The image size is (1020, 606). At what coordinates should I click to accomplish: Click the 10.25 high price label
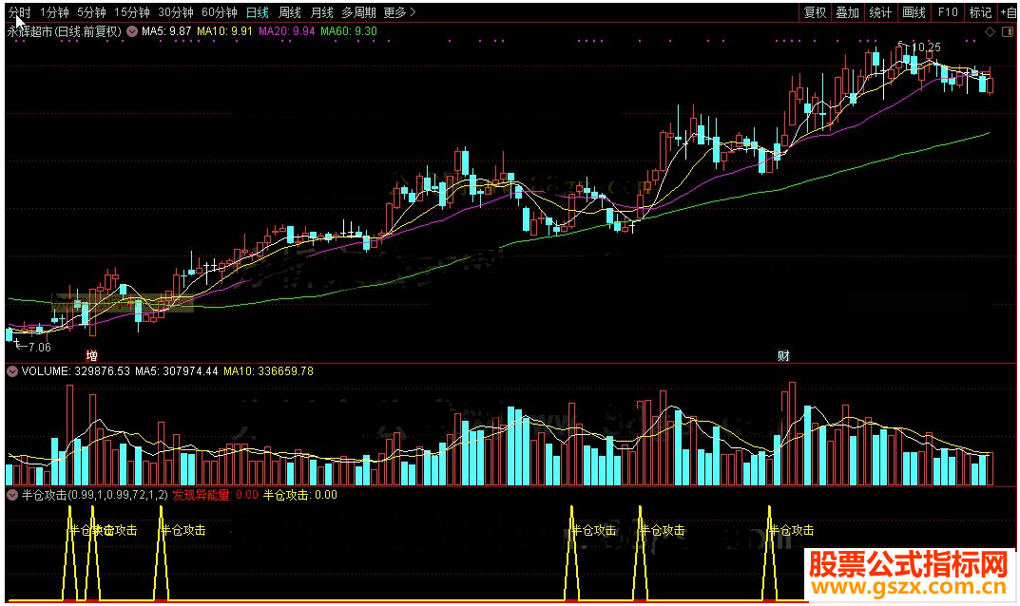926,47
